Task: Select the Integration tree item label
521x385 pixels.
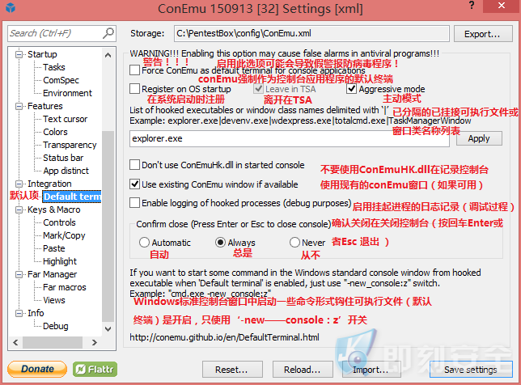Action: point(49,184)
